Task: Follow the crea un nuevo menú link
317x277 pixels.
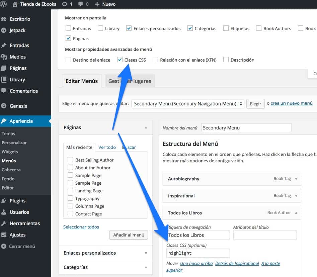Action: [x=292, y=103]
